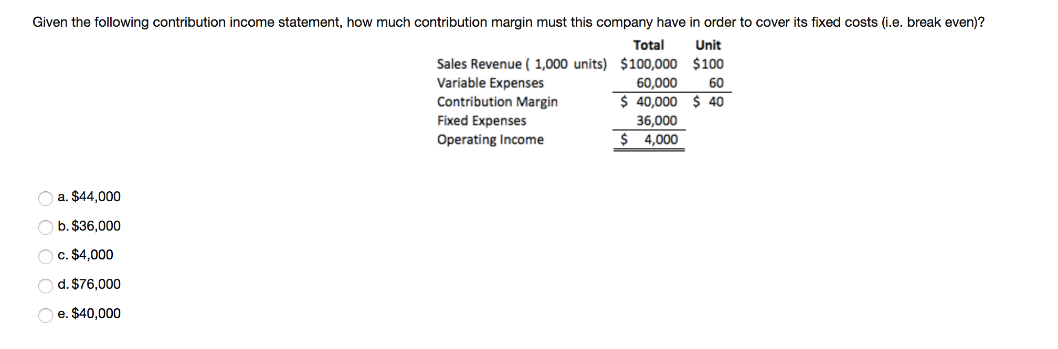Click the "Operating Income" row label
Image resolution: width=1058 pixels, height=349 pixels.
coord(490,140)
